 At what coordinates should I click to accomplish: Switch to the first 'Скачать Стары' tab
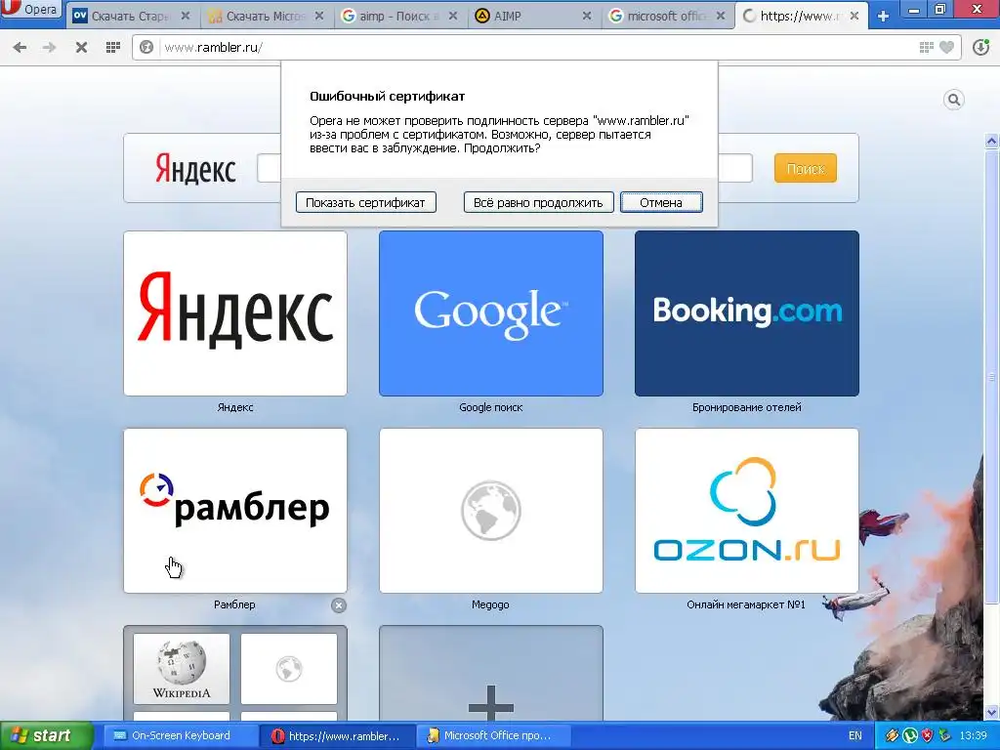(x=132, y=16)
